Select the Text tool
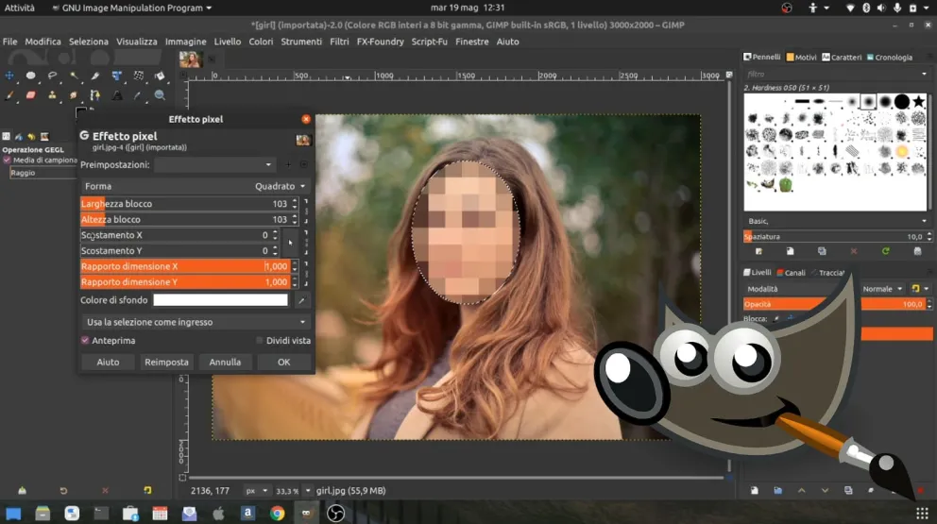937x524 pixels. pos(116,95)
